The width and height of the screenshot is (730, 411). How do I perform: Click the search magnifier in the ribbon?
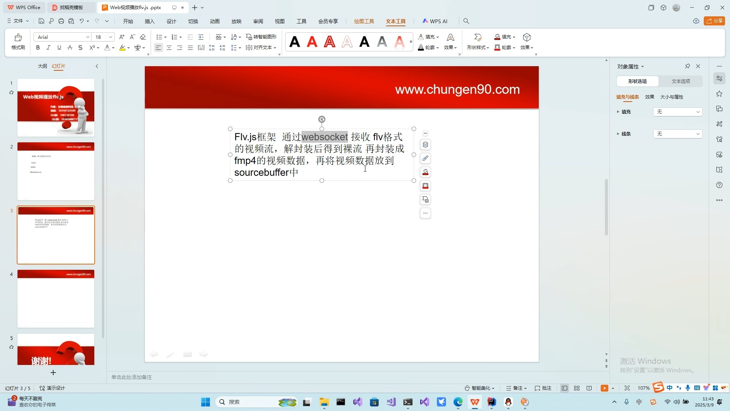coord(466,21)
